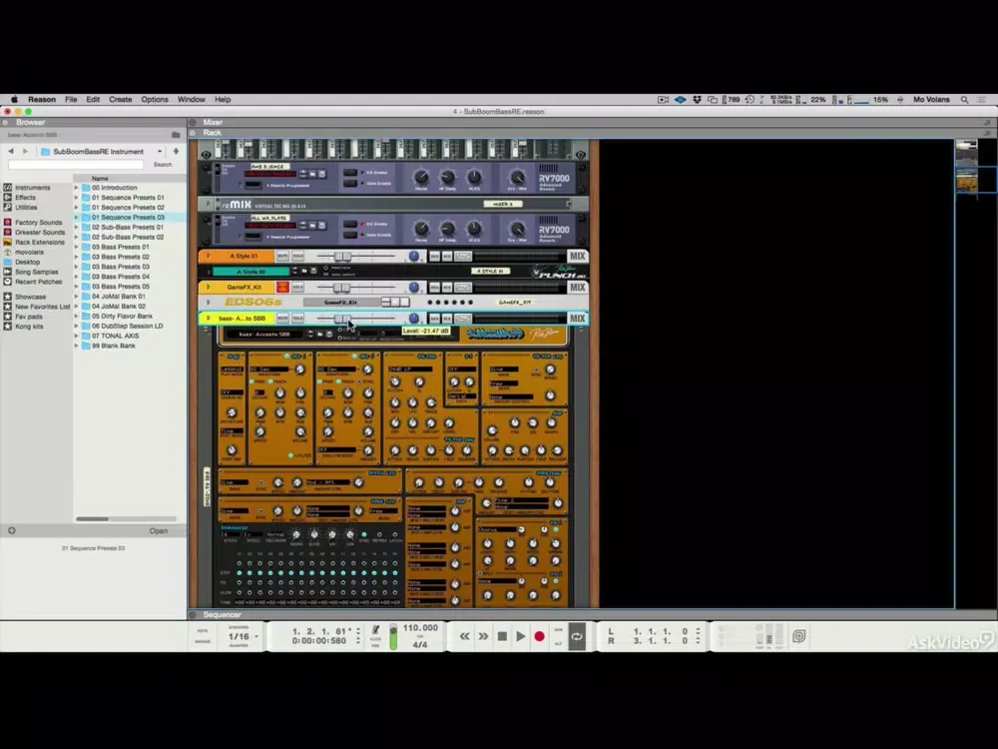Click the Dropbox icon in the menu bar
The image size is (998, 749).
pyautogui.click(x=697, y=100)
